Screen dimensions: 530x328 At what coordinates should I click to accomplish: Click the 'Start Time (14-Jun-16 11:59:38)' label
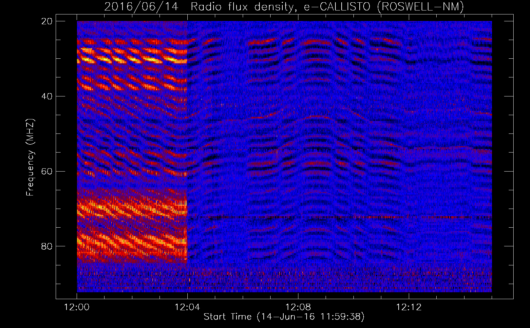284,317
